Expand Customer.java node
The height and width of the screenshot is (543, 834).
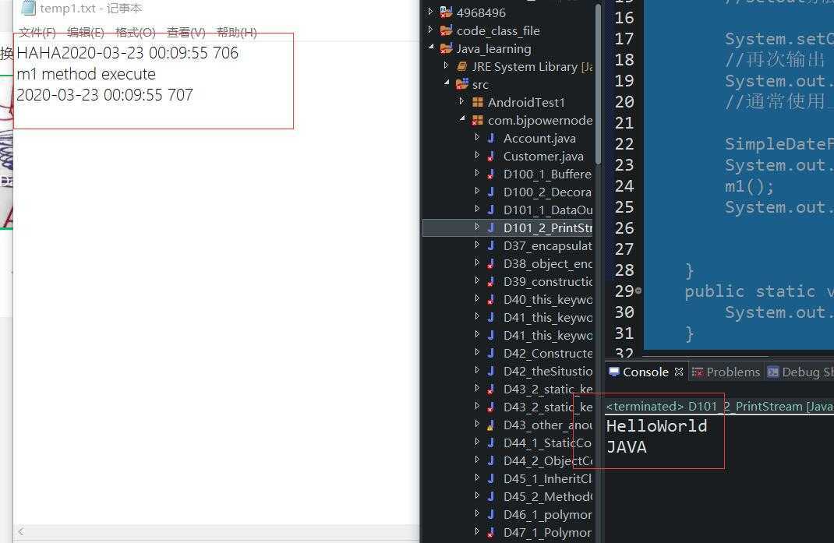[477, 155]
